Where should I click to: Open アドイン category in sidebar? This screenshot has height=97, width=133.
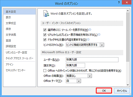pos(20,65)
